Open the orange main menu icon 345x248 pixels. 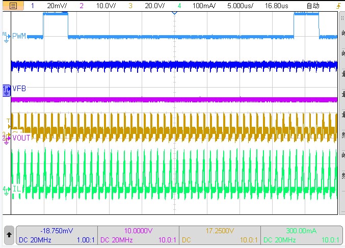point(13,6)
